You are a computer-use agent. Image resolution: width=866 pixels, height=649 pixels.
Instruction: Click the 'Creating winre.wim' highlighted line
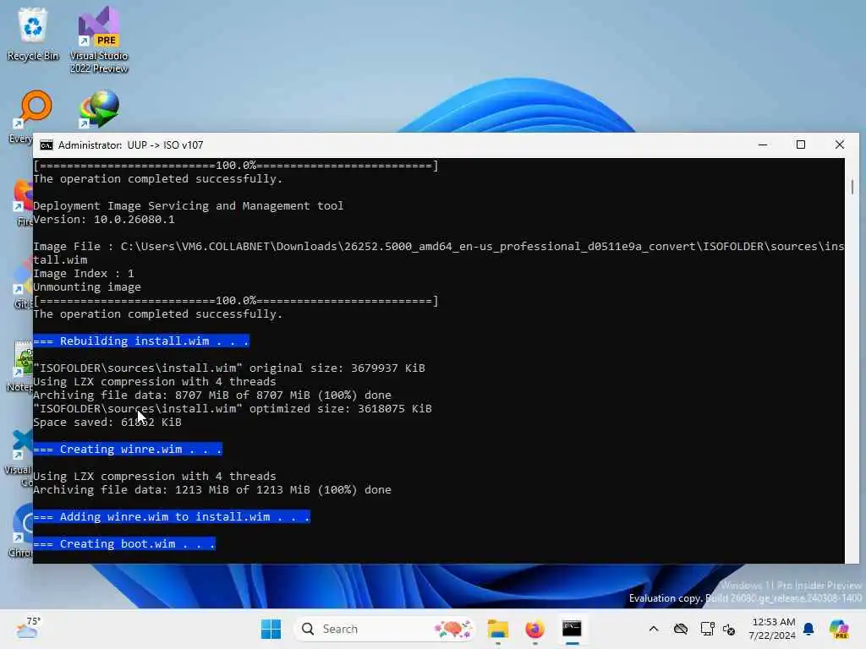128,450
